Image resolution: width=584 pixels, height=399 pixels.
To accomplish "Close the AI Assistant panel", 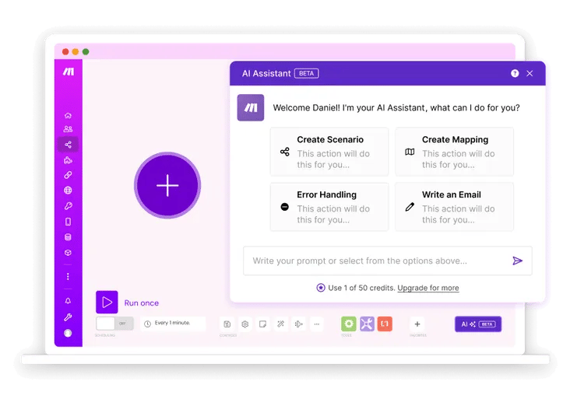I will (x=529, y=74).
